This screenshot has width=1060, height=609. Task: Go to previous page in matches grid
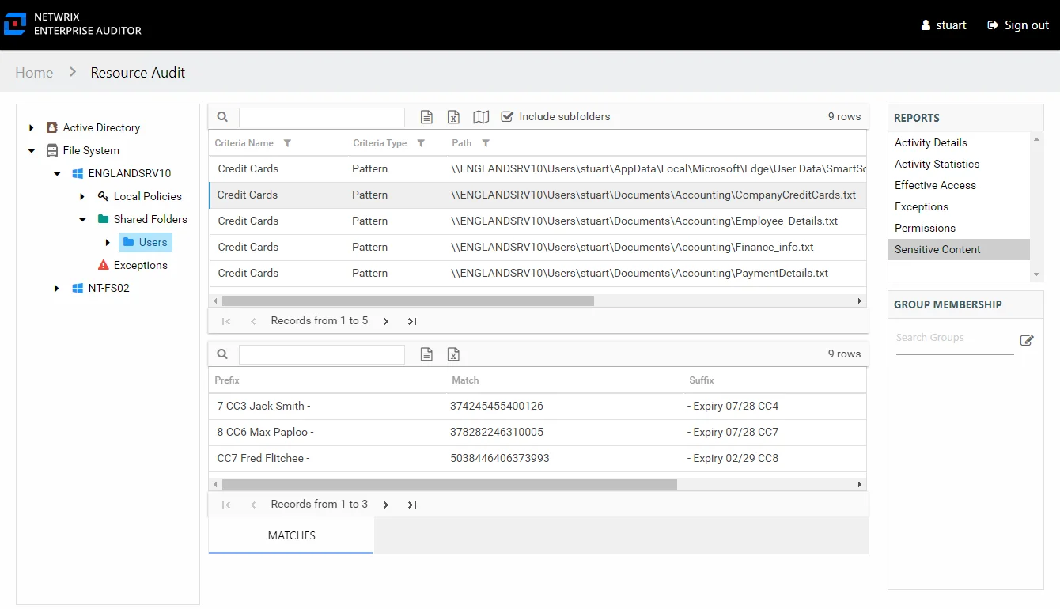(253, 505)
